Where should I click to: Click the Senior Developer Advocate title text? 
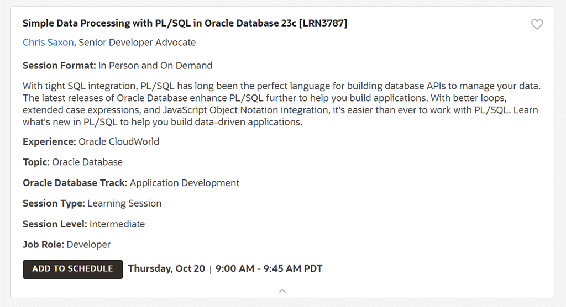click(x=137, y=43)
